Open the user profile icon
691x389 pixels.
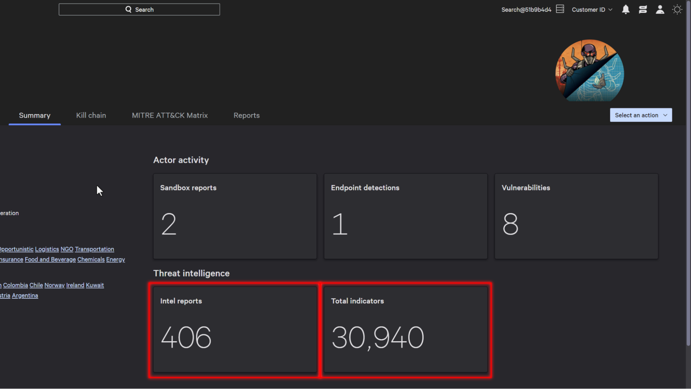pos(660,10)
